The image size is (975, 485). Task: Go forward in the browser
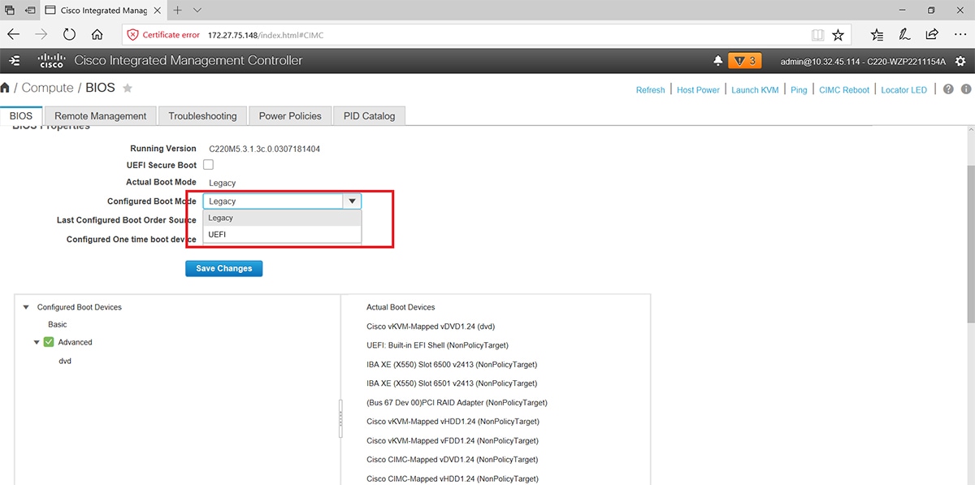[41, 35]
